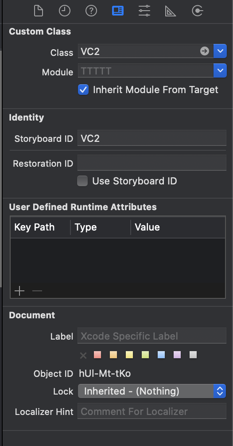Remove runtime attribute with minus button

click(x=37, y=291)
